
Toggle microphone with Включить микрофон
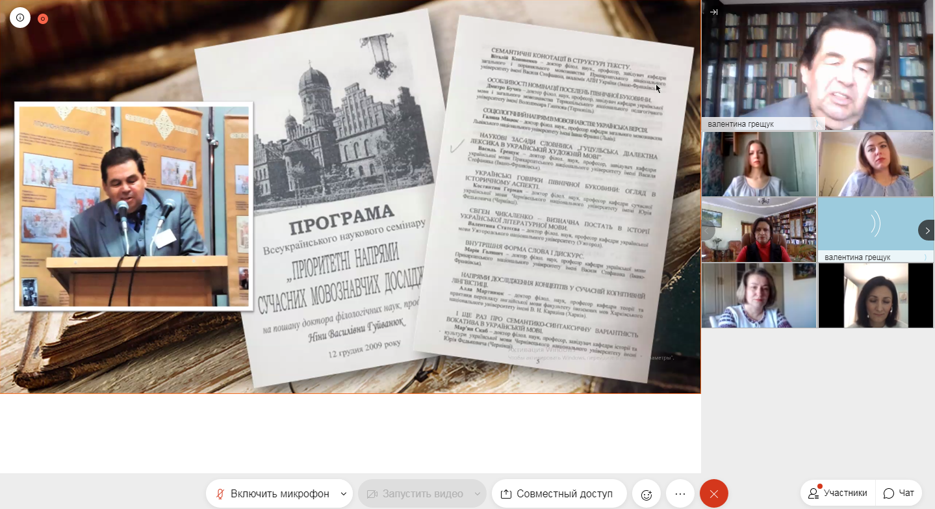coord(273,494)
